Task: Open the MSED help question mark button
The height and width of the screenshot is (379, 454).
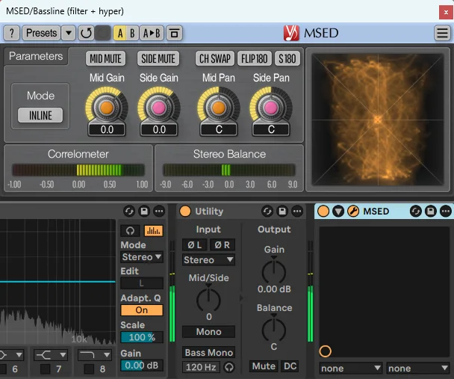Action: tap(12, 33)
